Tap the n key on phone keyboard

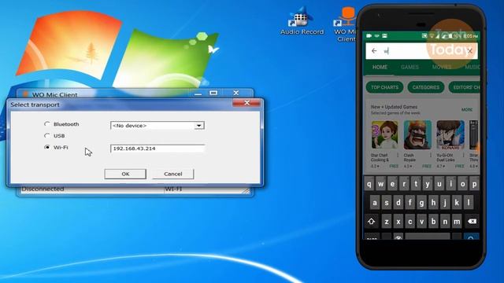click(445, 222)
